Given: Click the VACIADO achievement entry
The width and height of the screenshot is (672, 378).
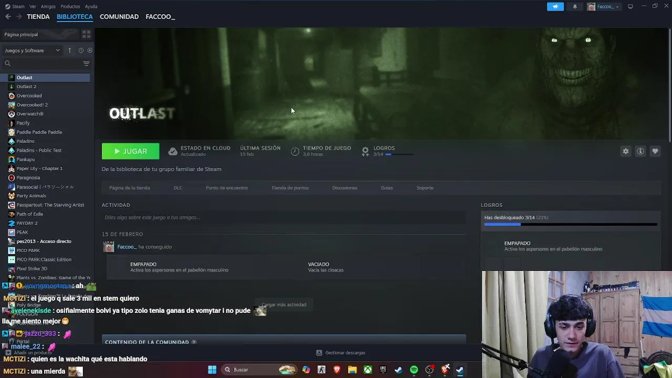Looking at the screenshot, I should click(x=325, y=267).
